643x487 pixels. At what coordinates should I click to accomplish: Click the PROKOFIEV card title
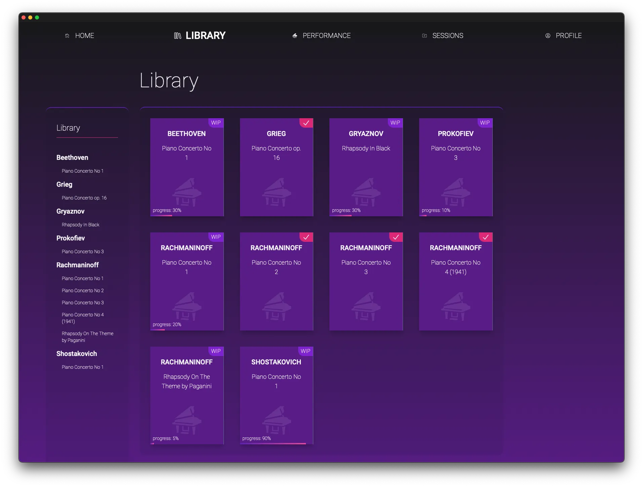[456, 134]
